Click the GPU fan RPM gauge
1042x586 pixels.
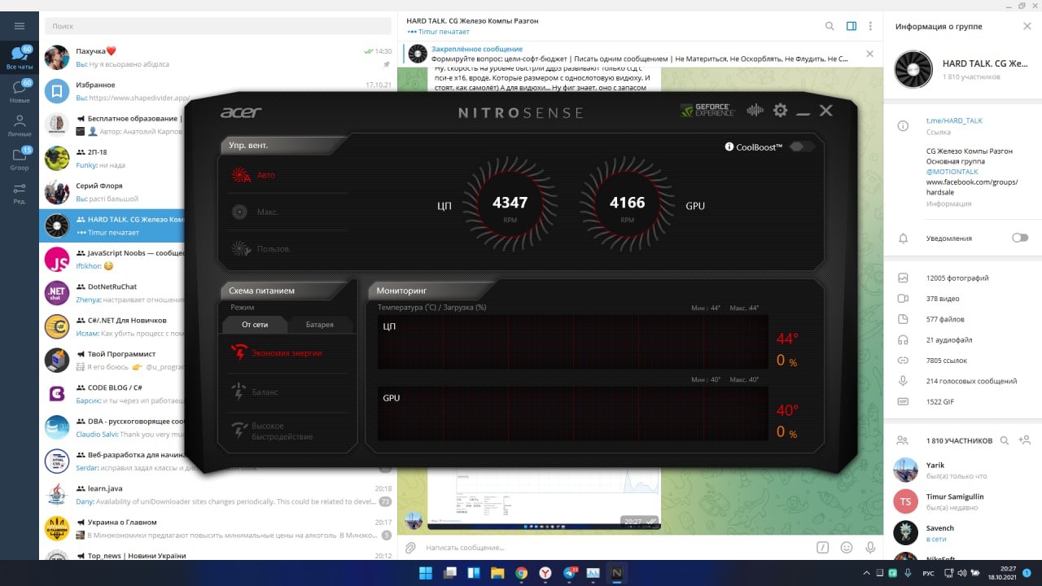tap(627, 205)
